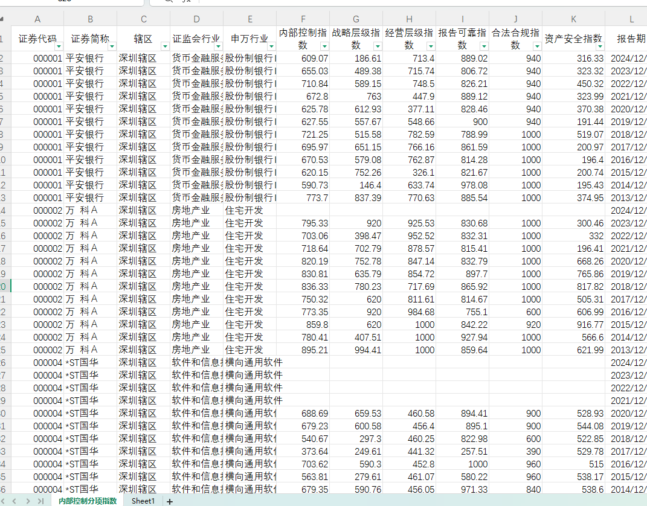The height and width of the screenshot is (506, 647).
Task: Open the 资产安全指数 filter dropdown
Action: (x=600, y=46)
